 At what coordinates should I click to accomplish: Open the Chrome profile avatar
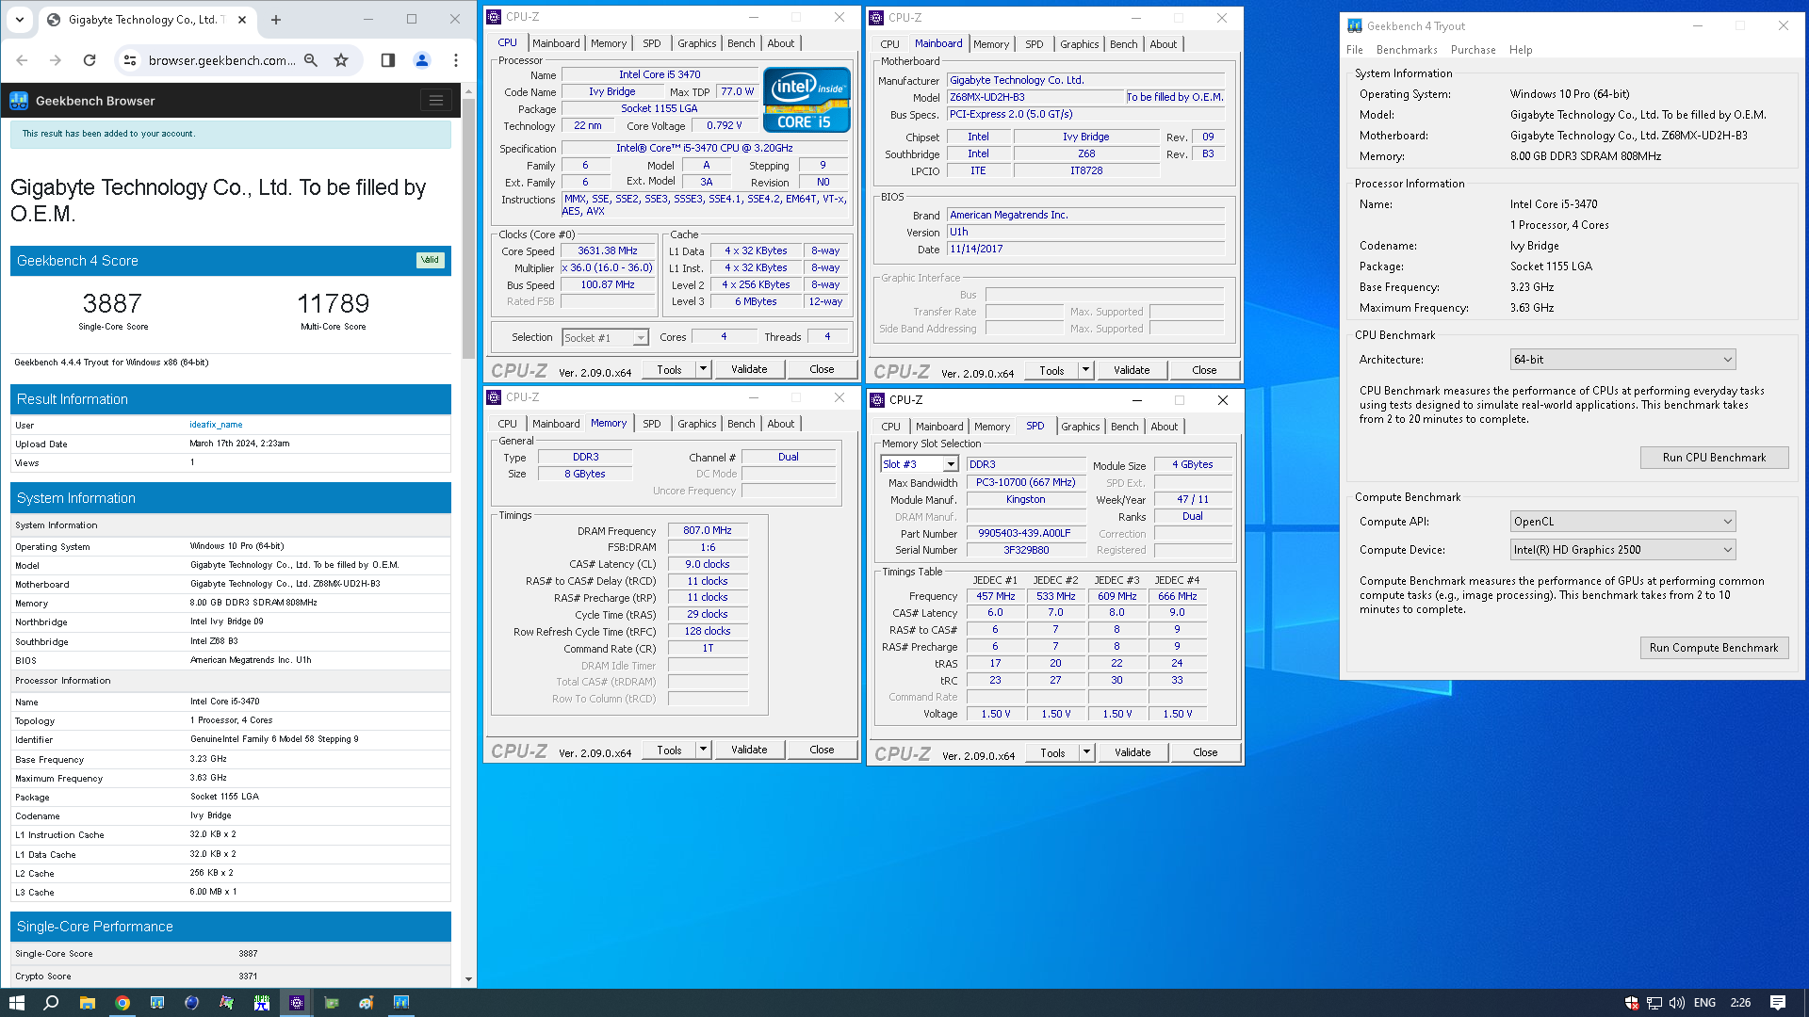tap(422, 60)
